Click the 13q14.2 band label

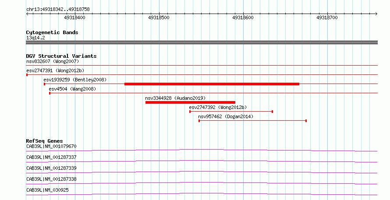coord(35,38)
